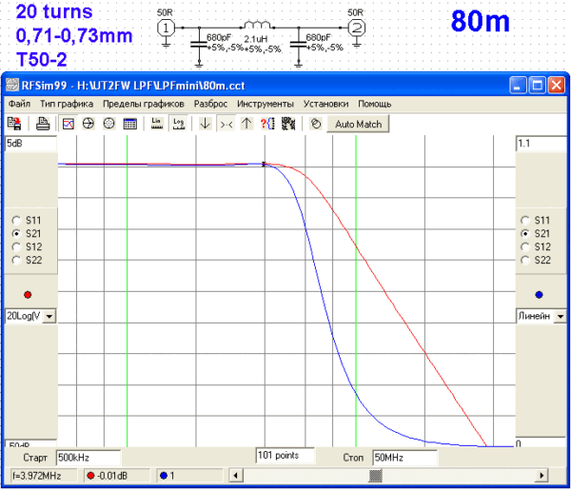This screenshot has height=490, width=571.
Task: Open the Файл menu
Action: [x=19, y=103]
